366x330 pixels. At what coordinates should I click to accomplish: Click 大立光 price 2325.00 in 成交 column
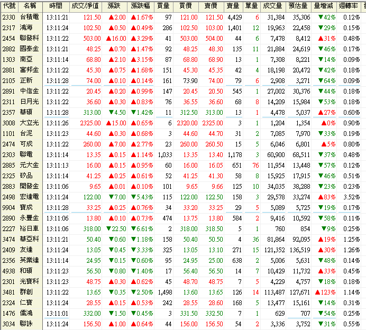(90, 123)
